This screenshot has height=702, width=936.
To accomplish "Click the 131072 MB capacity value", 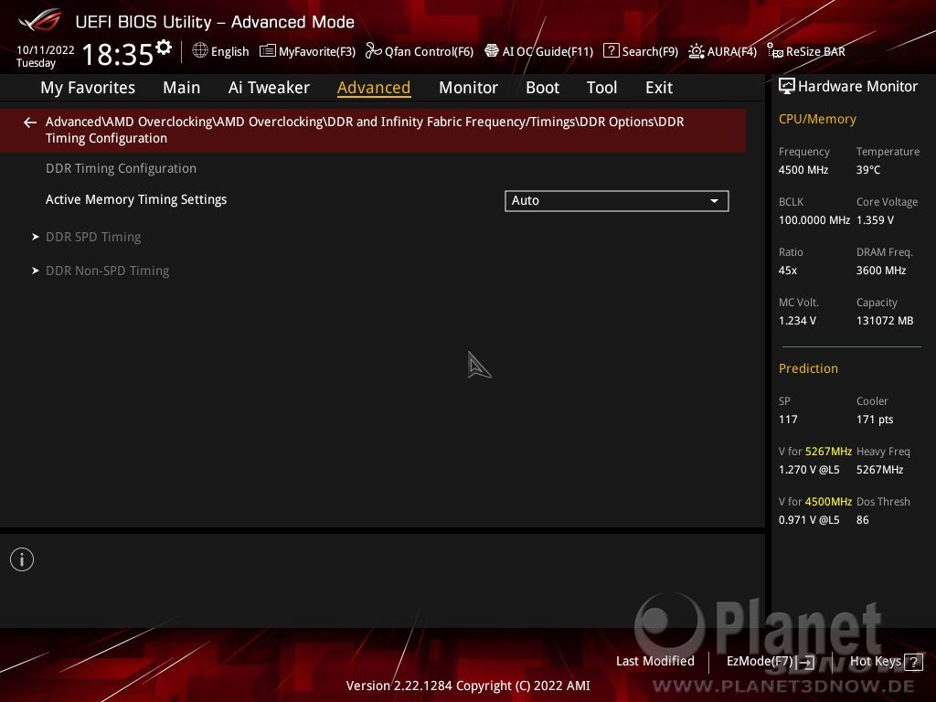I will (x=885, y=321).
